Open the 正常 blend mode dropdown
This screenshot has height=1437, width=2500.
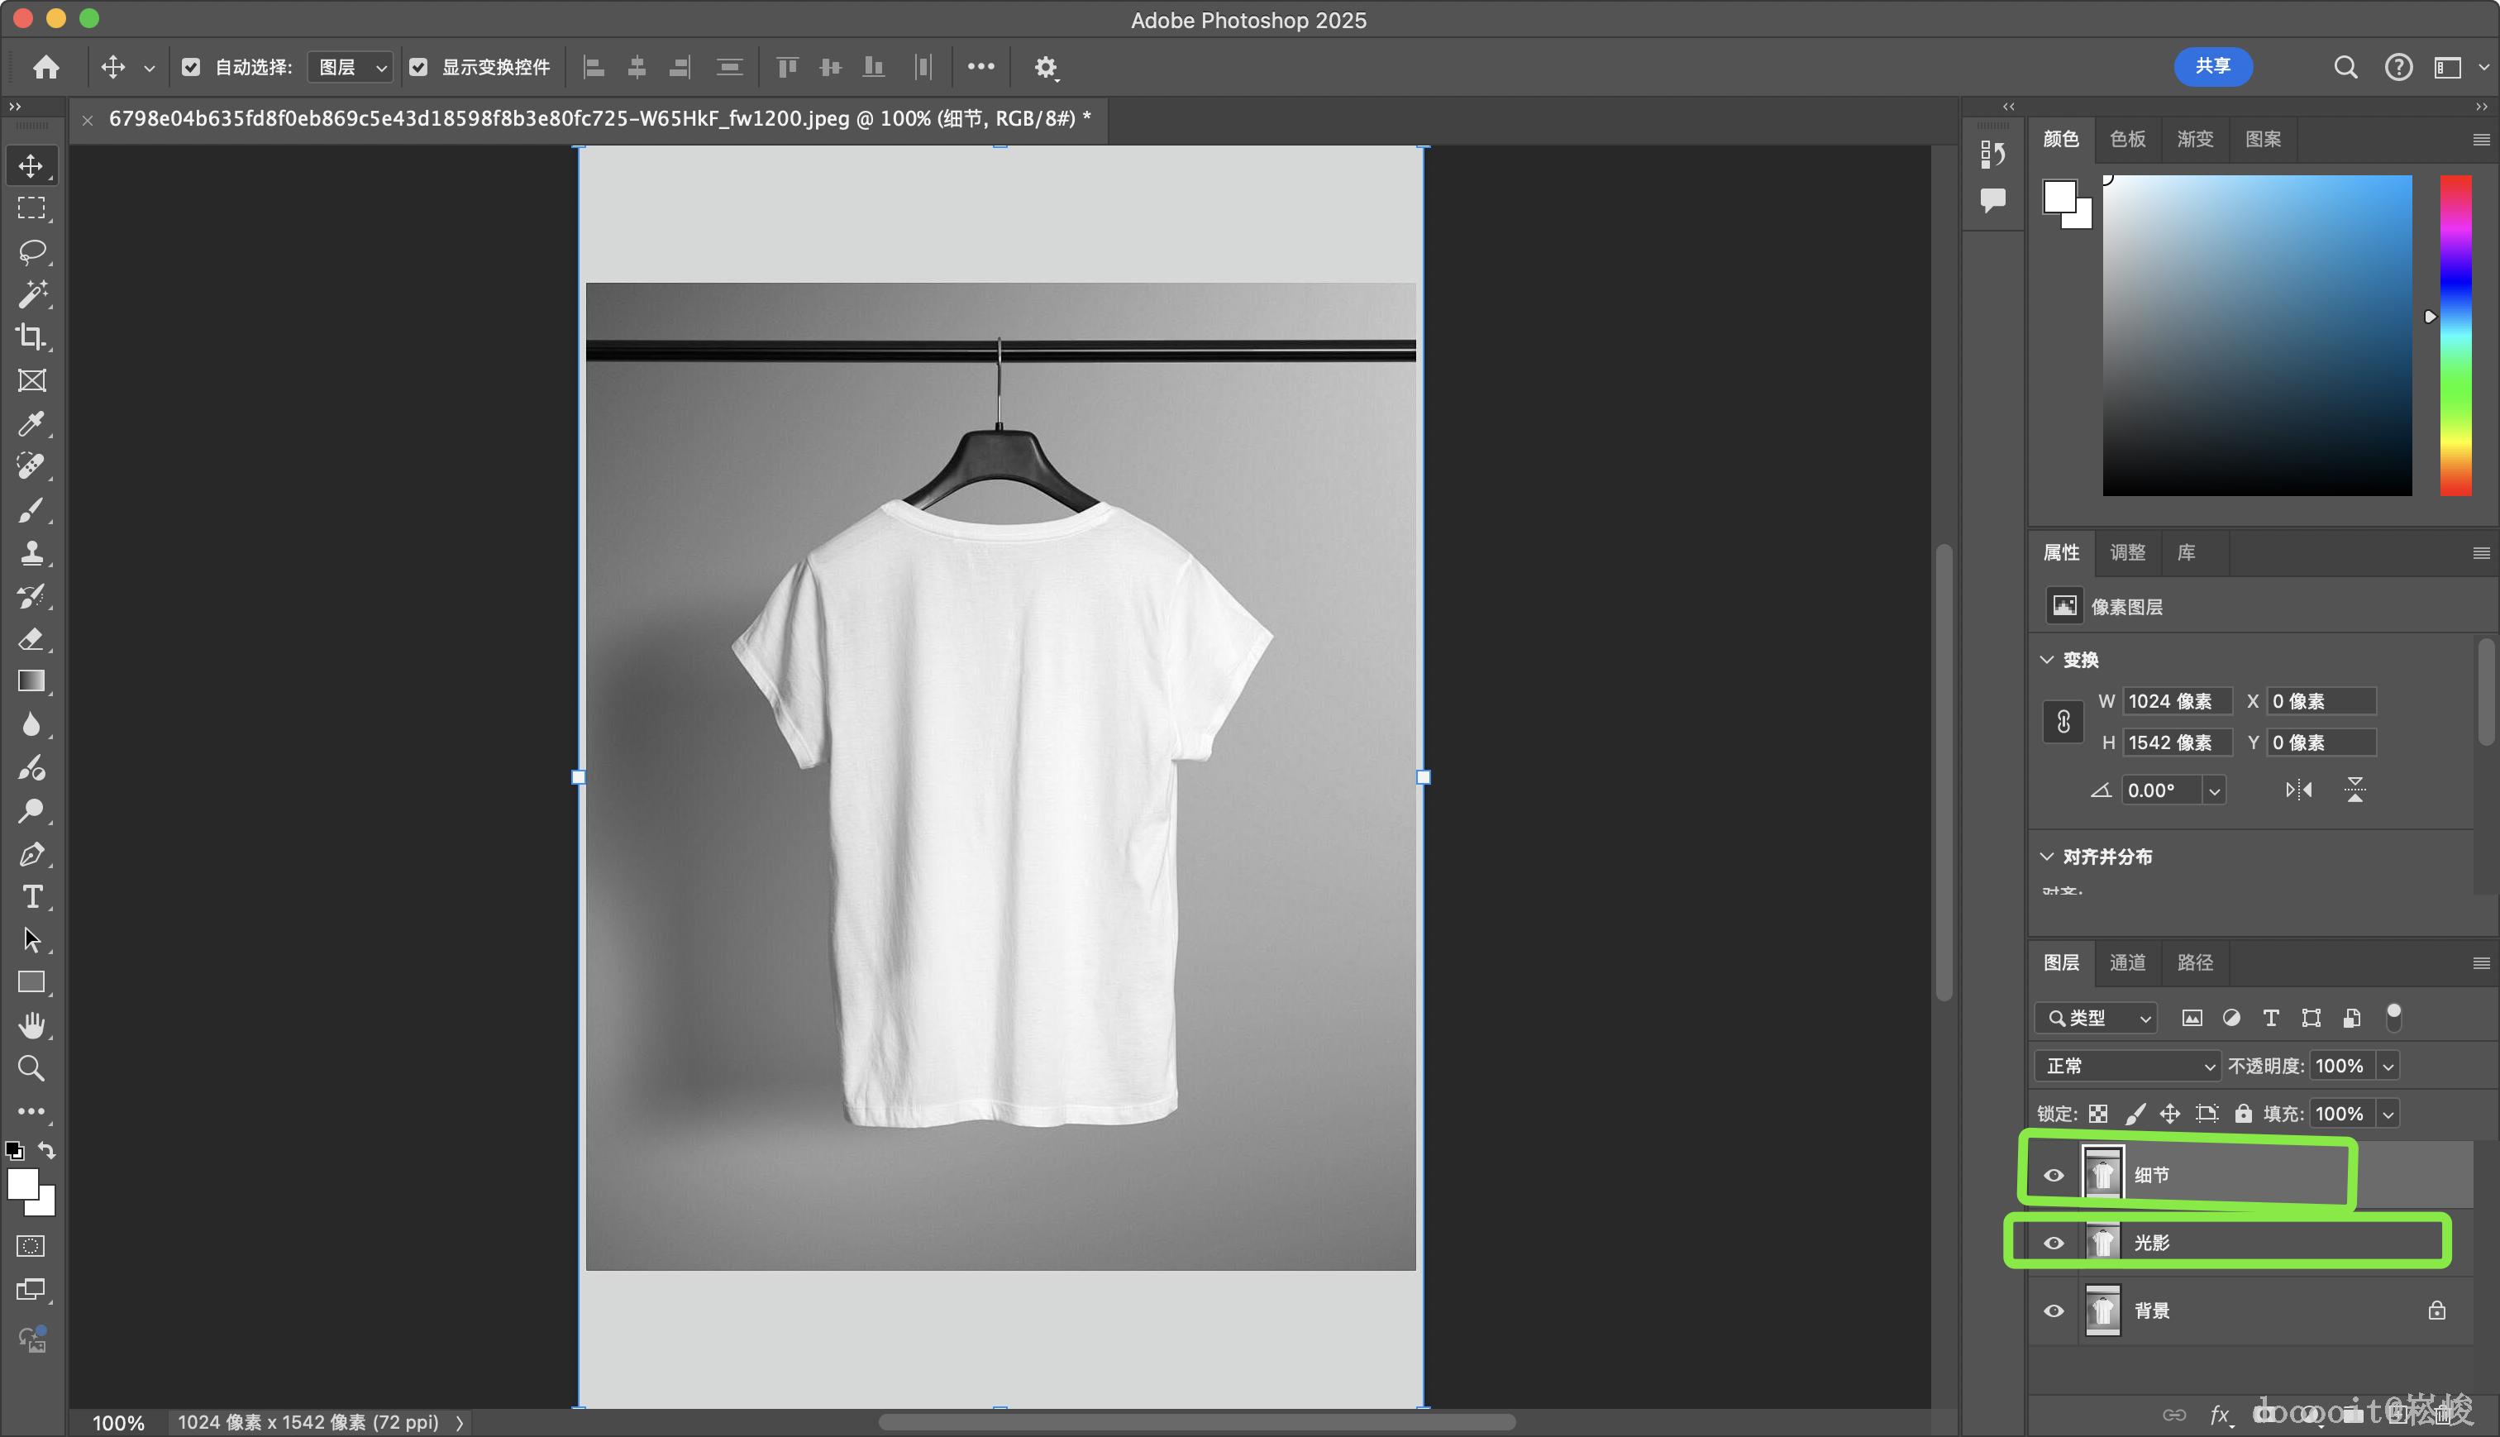tap(2127, 1066)
